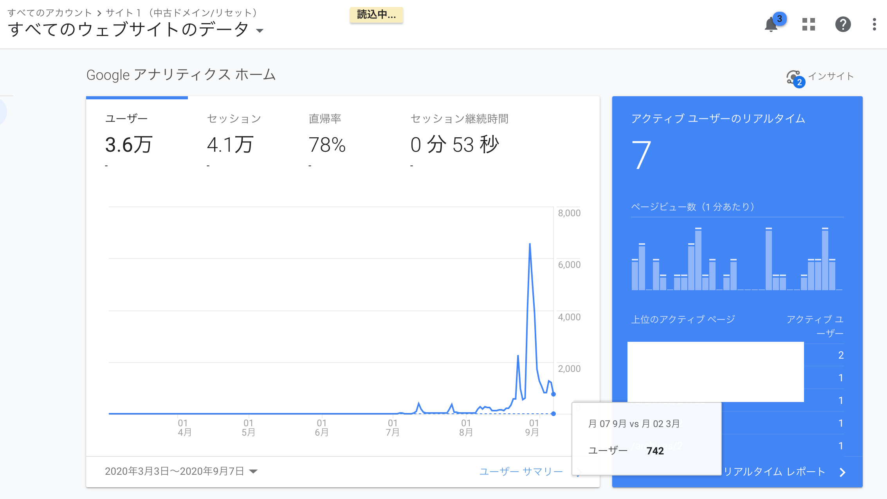Screen dimensions: 887x499
Task: Click the help question mark icon
Action: (x=843, y=24)
